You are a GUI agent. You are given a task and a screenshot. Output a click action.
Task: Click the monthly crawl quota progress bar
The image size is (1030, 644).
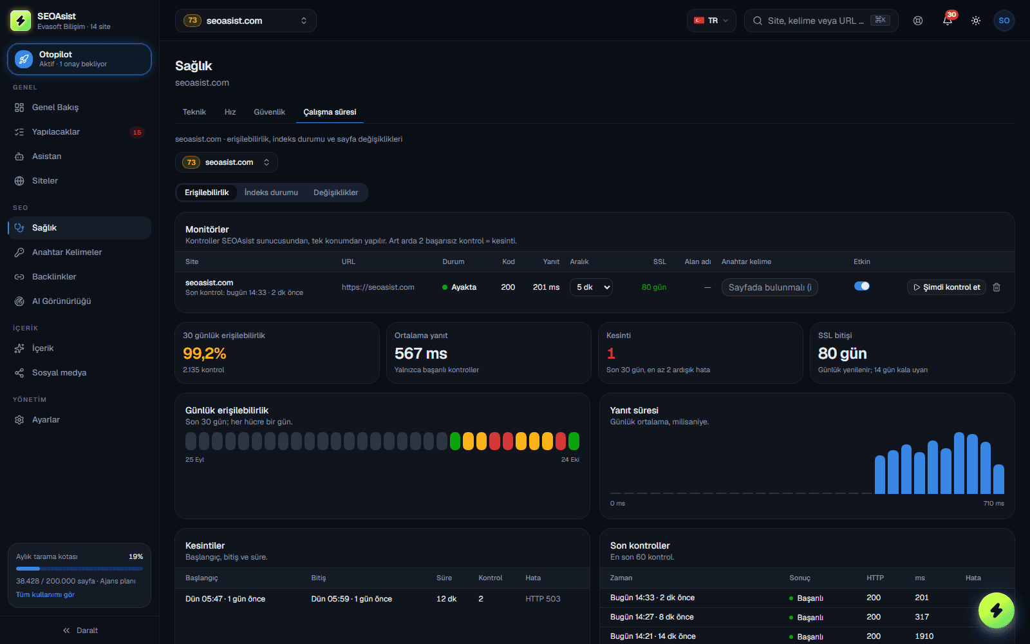pyautogui.click(x=79, y=569)
